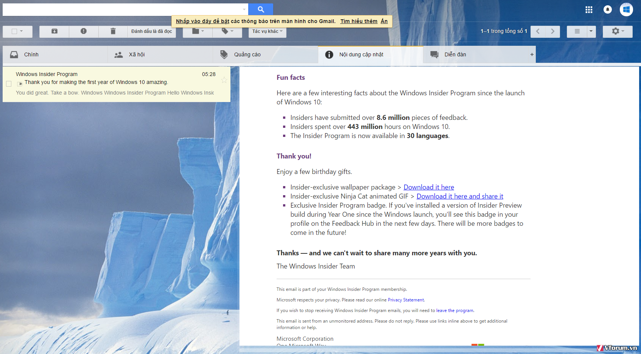The width and height of the screenshot is (641, 354).
Task: Click the 05:28 email timestamp
Action: [x=209, y=74]
